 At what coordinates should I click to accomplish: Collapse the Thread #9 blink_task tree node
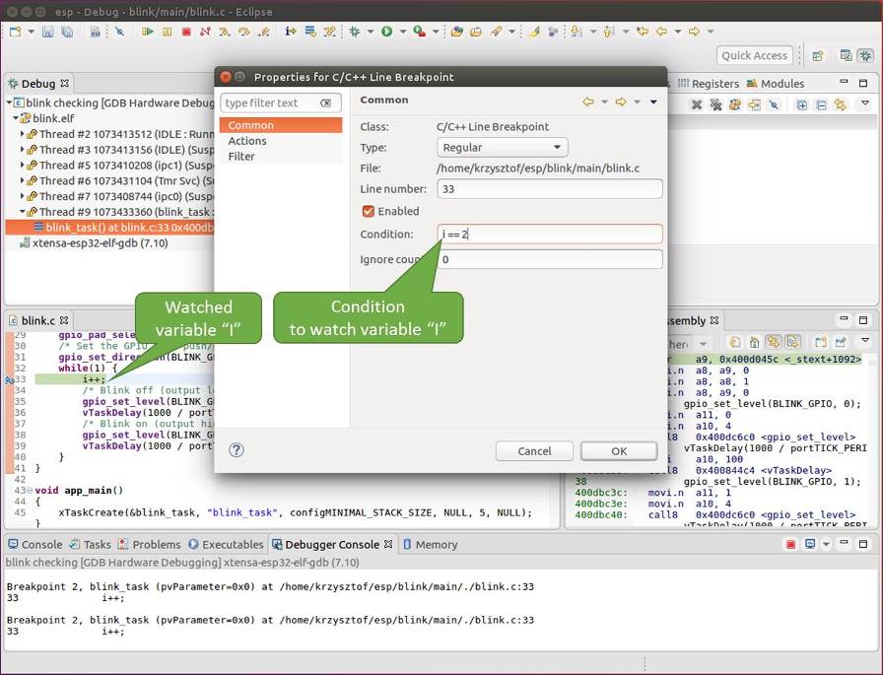click(x=23, y=212)
